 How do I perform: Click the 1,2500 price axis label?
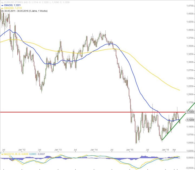pos(190,78)
